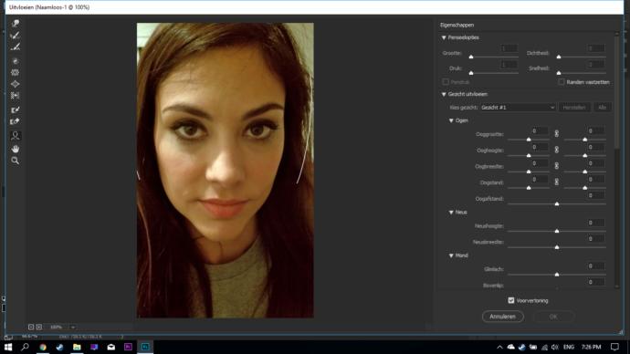
Task: Click the face photo preview
Action: (225, 171)
